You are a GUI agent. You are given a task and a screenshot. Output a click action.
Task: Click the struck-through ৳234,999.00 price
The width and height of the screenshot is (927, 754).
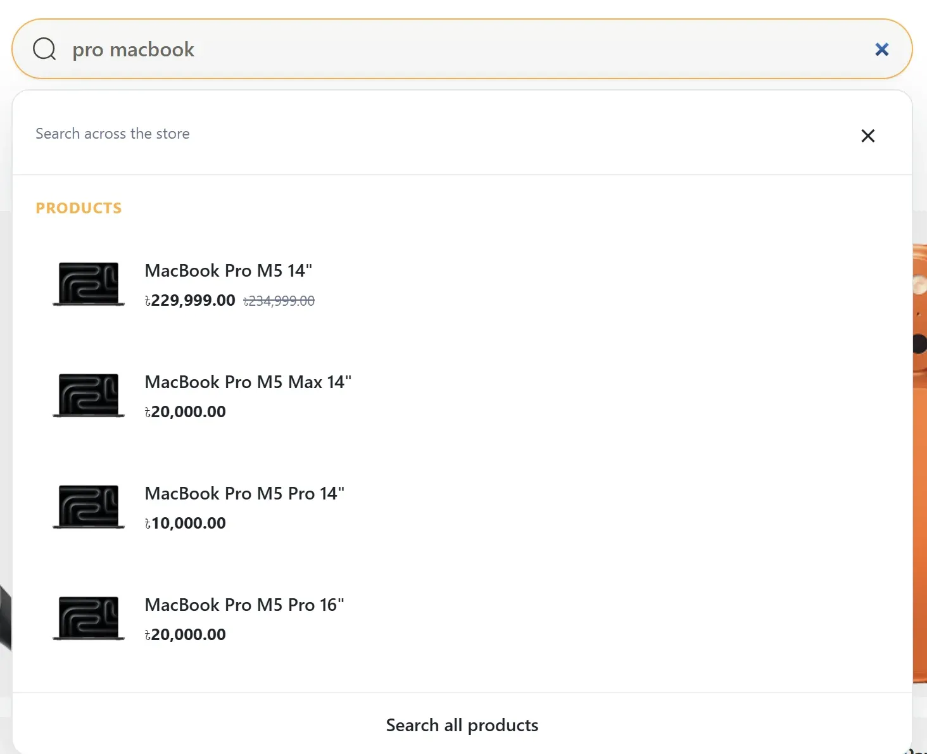279,301
